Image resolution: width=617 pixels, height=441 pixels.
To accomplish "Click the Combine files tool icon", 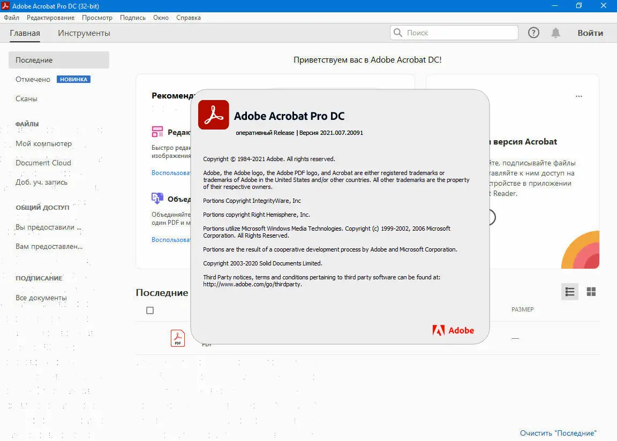I will click(x=157, y=199).
